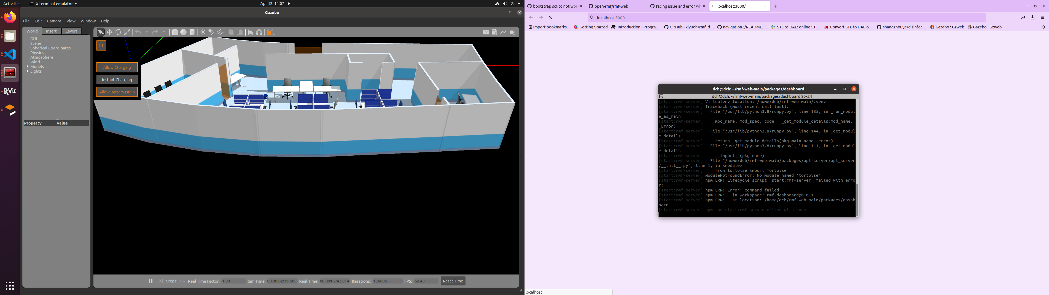Insert a box shape from toolbar
The width and height of the screenshot is (1049, 295).
coord(175,32)
